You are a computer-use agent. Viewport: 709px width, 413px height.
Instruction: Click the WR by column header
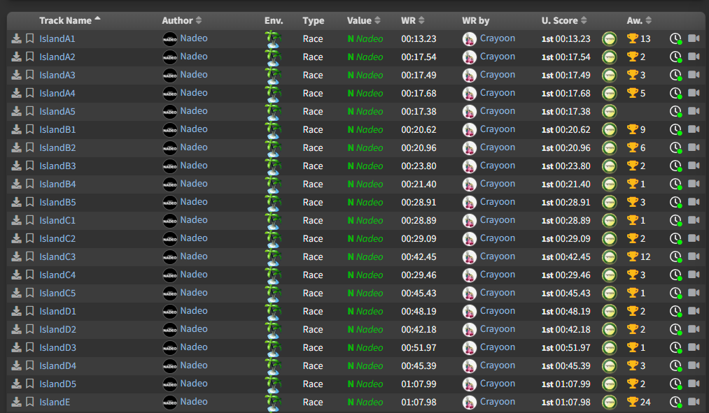click(x=476, y=20)
